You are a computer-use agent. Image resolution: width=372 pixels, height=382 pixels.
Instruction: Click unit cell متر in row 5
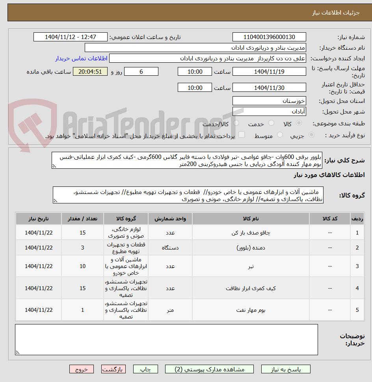point(170,310)
